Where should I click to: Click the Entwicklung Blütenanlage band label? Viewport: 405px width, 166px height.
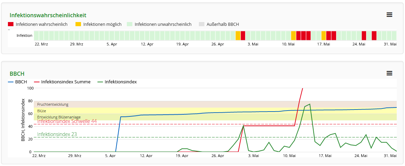59,117
